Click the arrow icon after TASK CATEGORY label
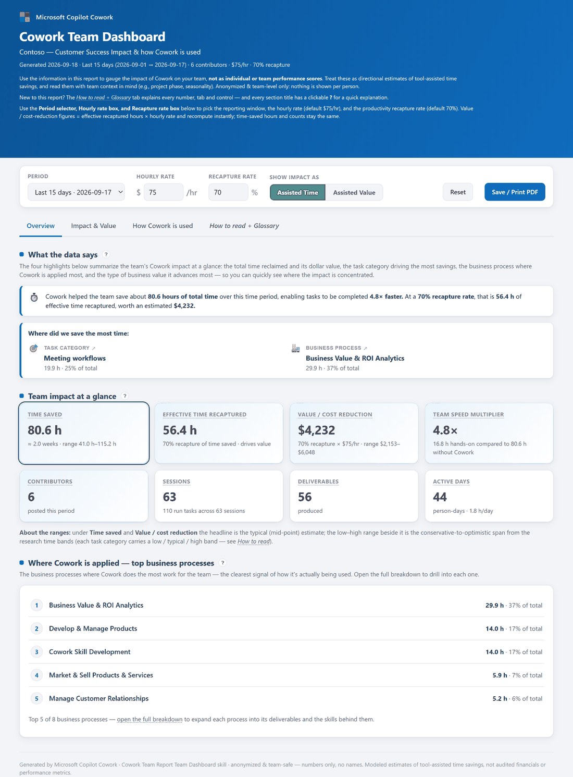The image size is (573, 777). (x=94, y=348)
